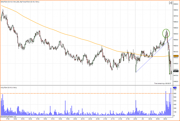Click the 09:00 label on time axis
Screen dimensions: 180x121
coord(165,119)
